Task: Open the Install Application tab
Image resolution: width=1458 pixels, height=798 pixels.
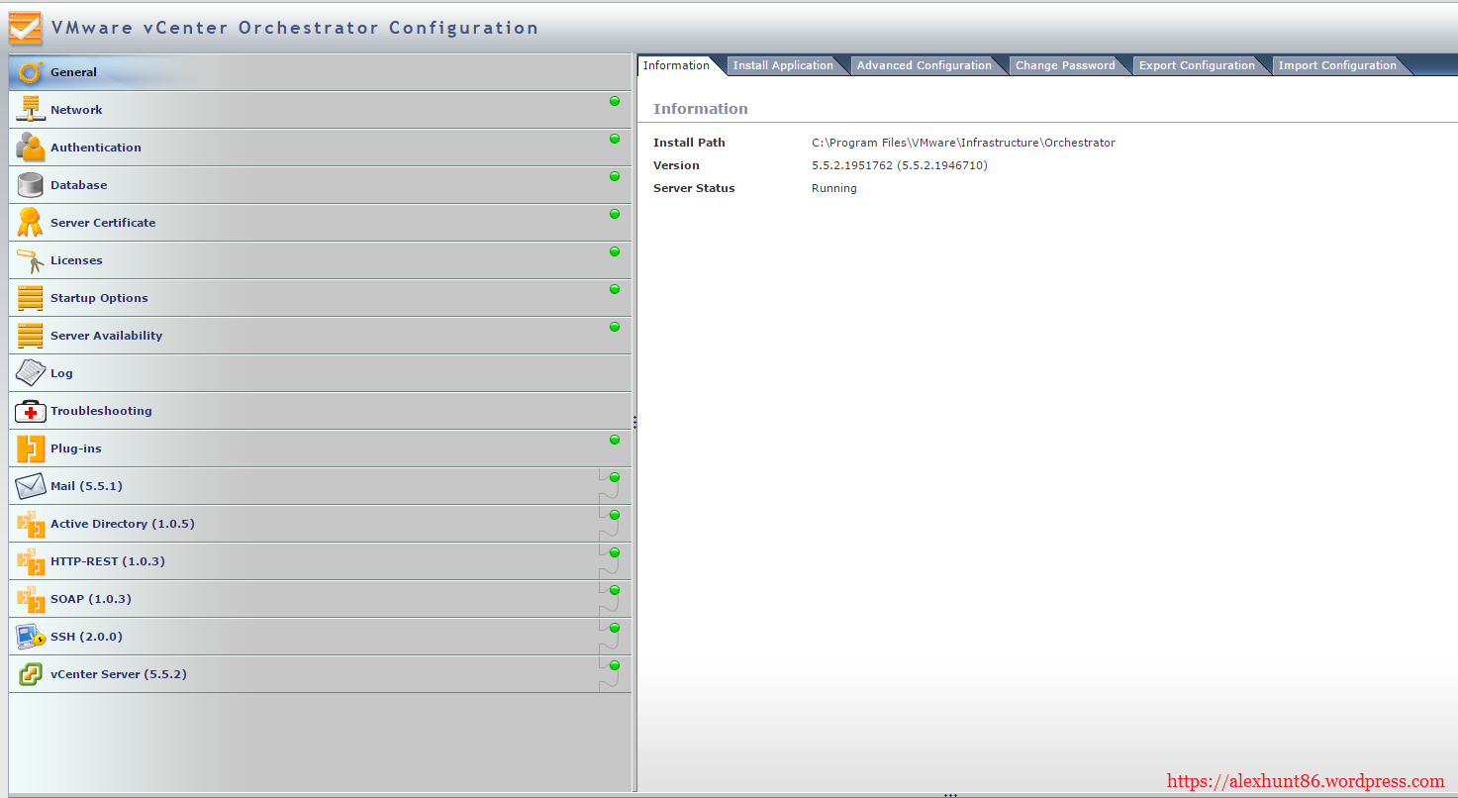Action: 783,65
